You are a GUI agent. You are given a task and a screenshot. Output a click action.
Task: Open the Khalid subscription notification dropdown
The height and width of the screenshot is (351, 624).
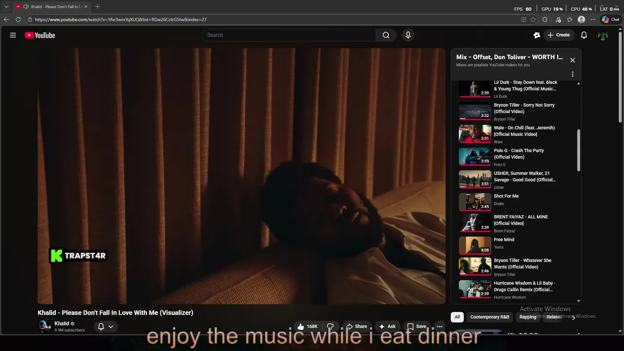[x=106, y=327]
